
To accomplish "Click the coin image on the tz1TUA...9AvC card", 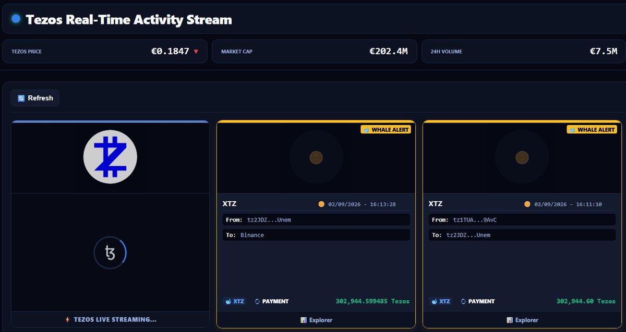I will 522,156.
